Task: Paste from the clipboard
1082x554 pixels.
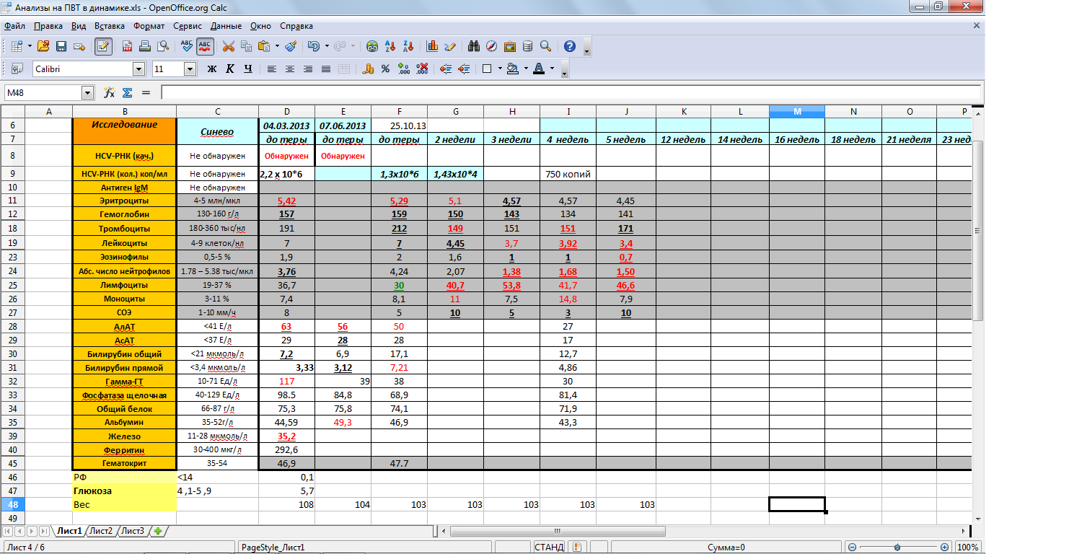Action: [x=263, y=46]
